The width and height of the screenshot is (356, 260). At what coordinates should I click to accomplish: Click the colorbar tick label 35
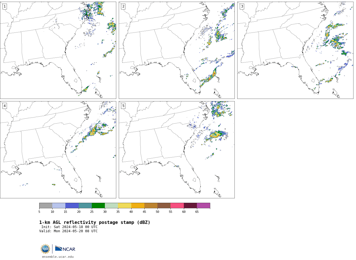(118, 212)
